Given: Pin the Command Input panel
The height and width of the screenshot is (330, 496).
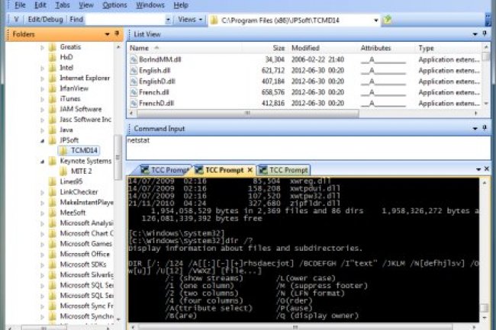Looking at the screenshot, I should tap(485, 128).
